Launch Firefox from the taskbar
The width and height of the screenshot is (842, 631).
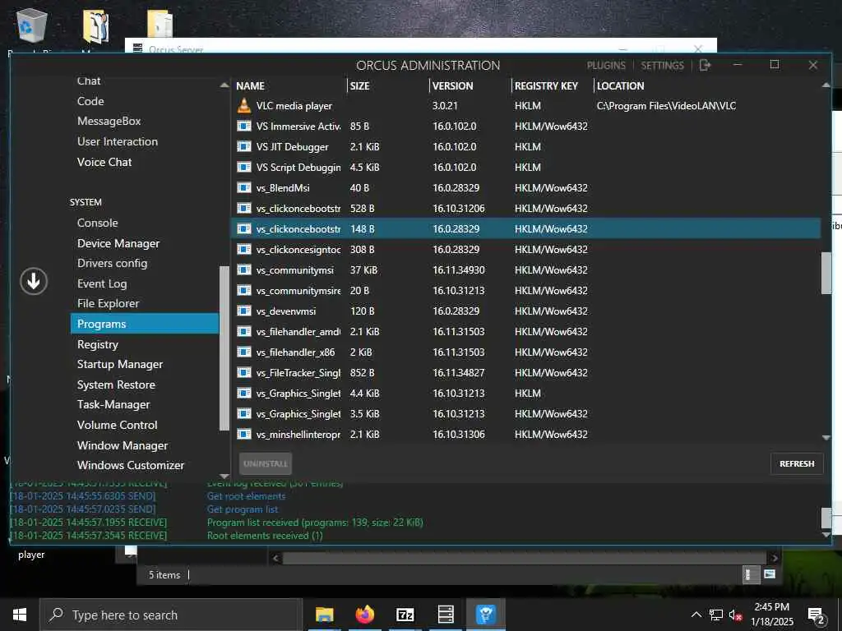[x=364, y=615]
